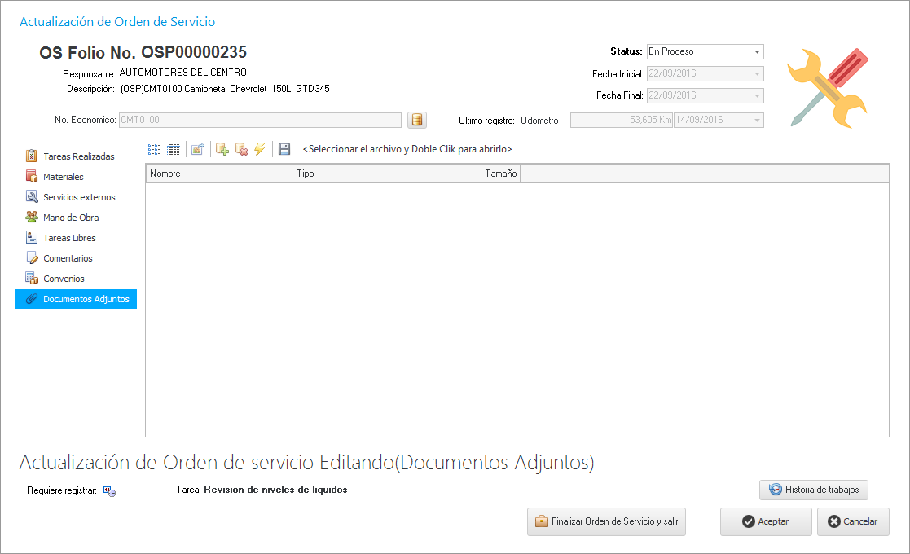Open Historia de trabajos

click(x=814, y=490)
